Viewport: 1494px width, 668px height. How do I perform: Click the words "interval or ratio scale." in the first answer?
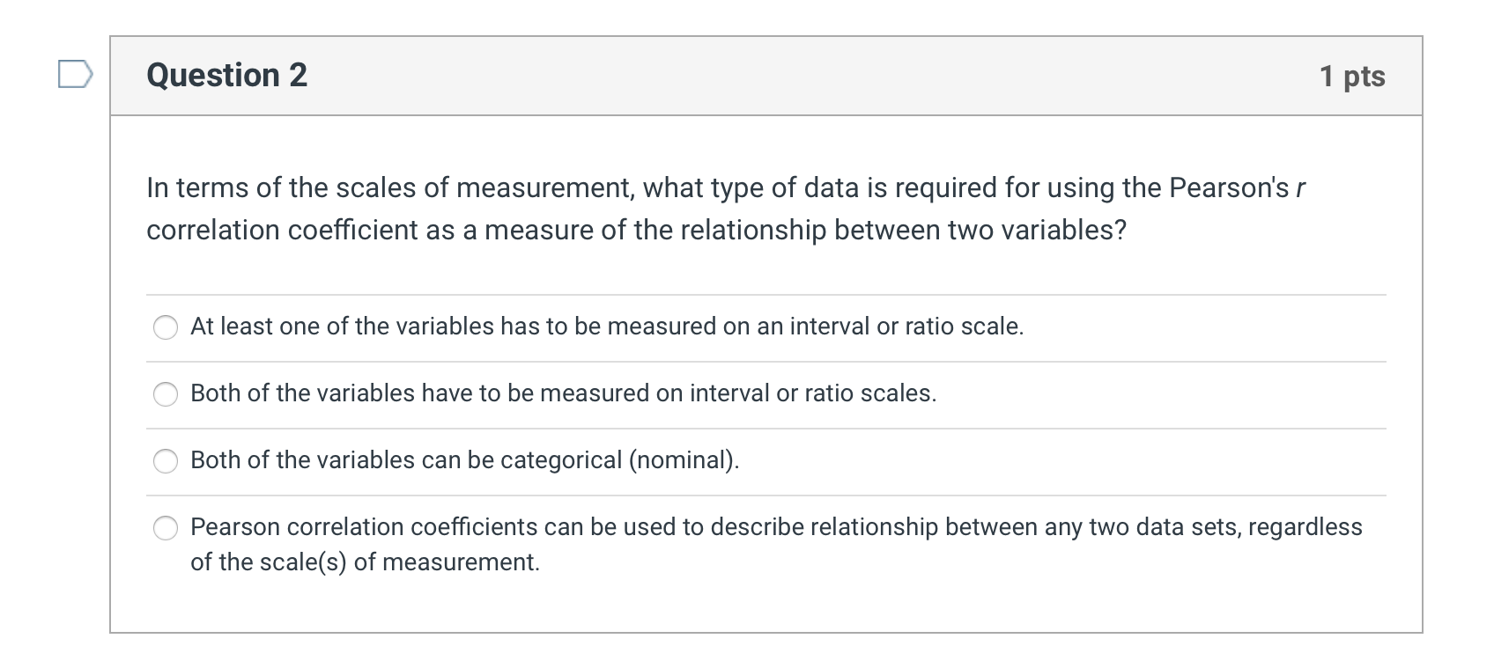[x=906, y=327]
